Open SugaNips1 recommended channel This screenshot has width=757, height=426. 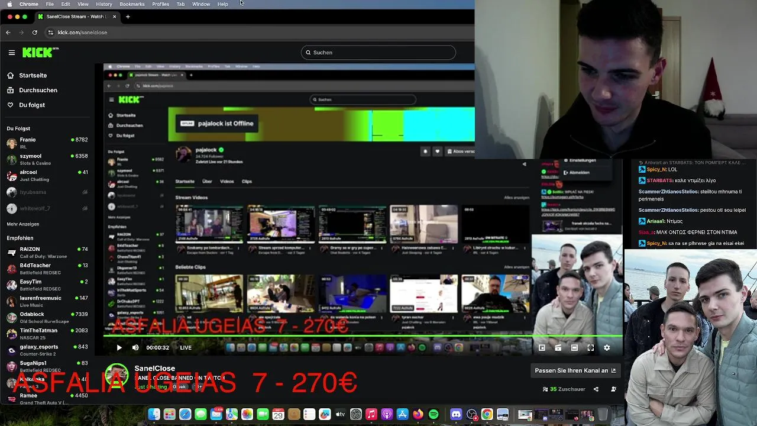click(47, 366)
